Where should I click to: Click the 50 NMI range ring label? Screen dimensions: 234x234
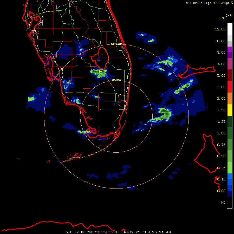click(x=116, y=80)
